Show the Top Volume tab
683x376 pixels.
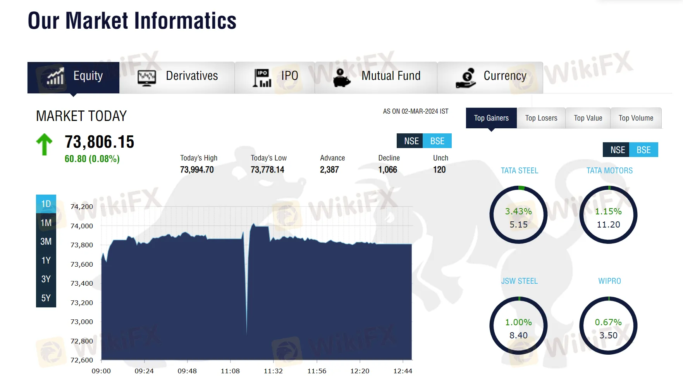[x=636, y=118]
